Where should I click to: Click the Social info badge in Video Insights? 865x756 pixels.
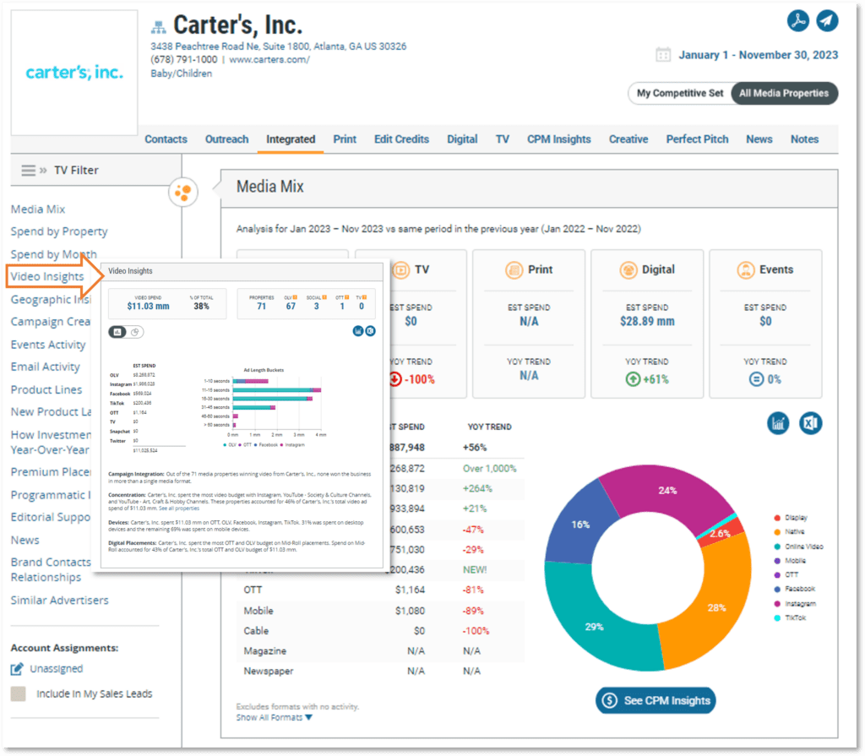pyautogui.click(x=324, y=297)
